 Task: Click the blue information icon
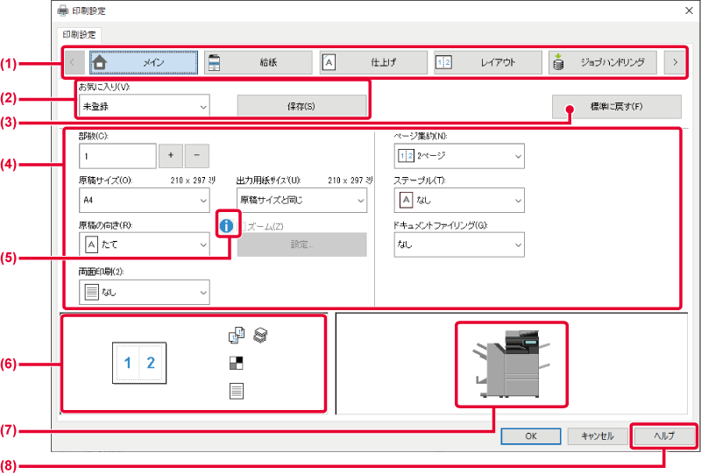point(227,226)
